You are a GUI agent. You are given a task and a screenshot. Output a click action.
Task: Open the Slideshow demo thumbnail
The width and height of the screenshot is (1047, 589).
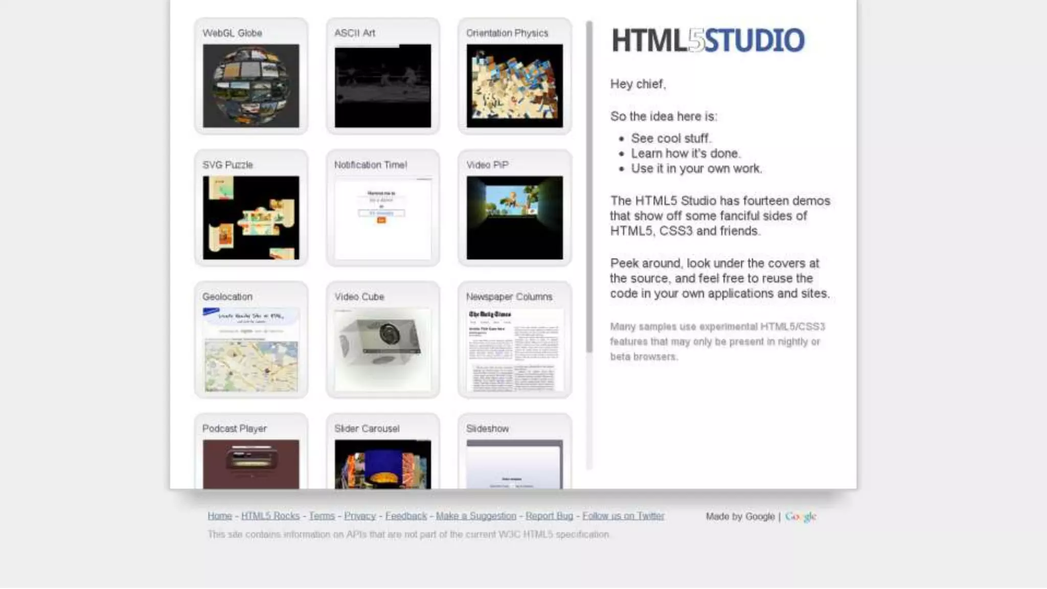(514, 463)
